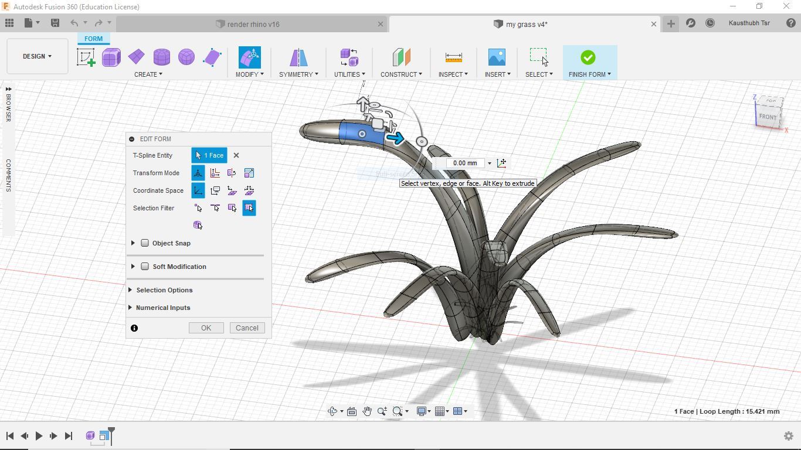Expand the Object Snap section
The height and width of the screenshot is (450, 801).
click(133, 243)
